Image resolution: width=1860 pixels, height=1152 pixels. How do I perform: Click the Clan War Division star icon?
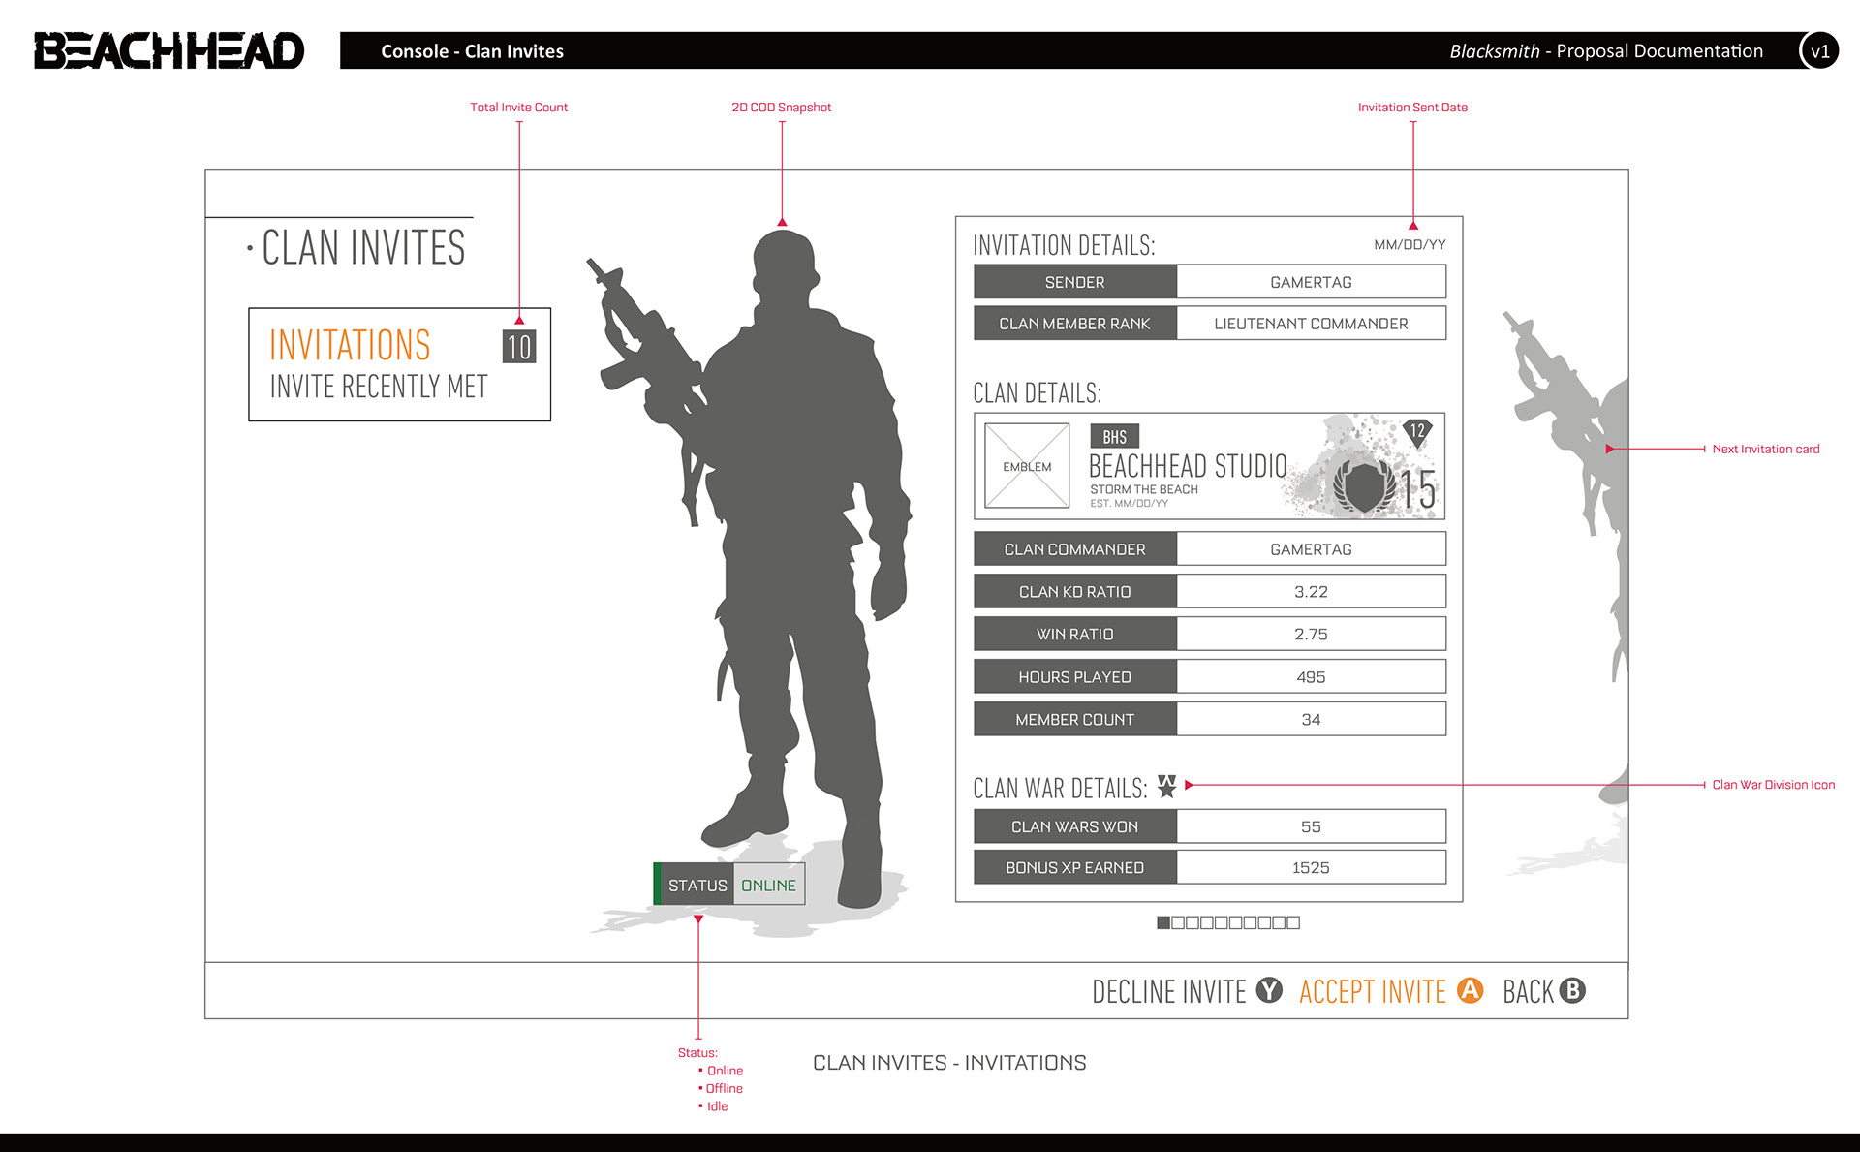click(x=1167, y=786)
